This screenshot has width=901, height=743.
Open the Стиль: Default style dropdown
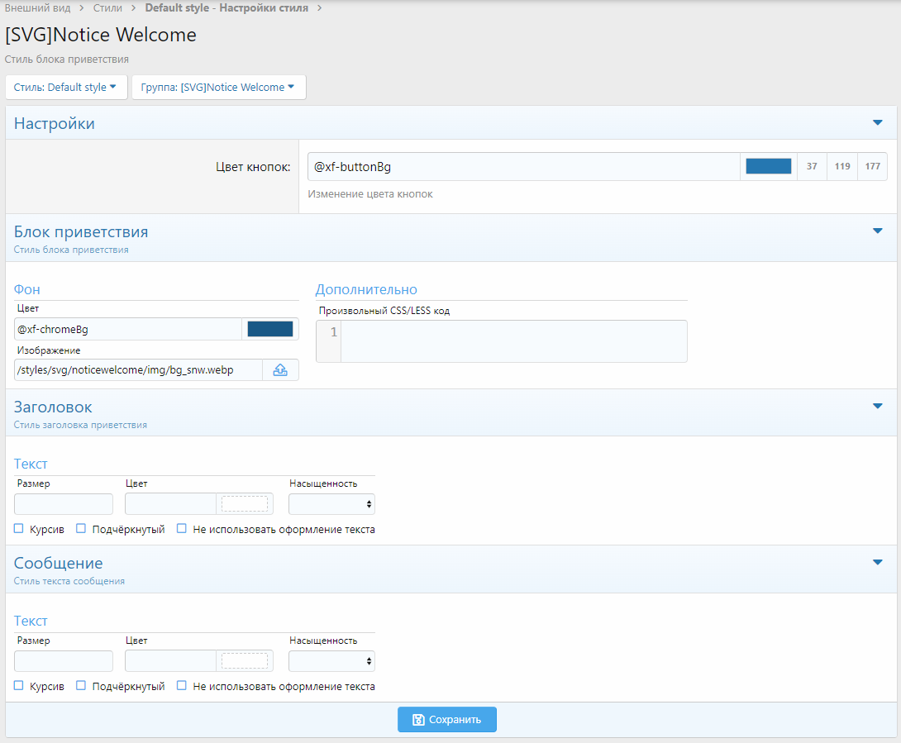(x=65, y=88)
